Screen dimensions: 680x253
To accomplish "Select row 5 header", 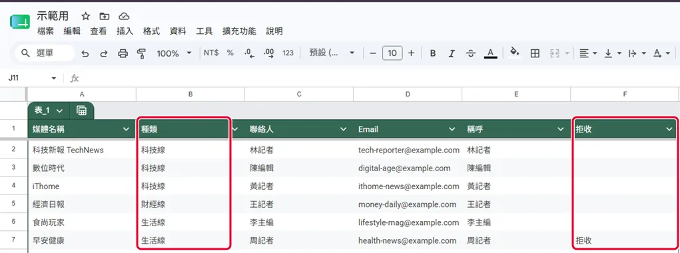I will click(13, 204).
